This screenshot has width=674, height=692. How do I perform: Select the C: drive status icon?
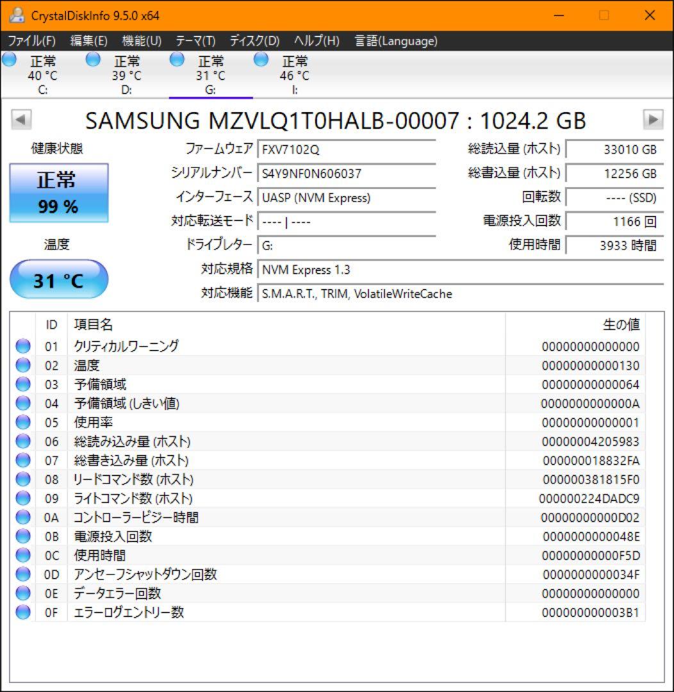click(x=9, y=60)
